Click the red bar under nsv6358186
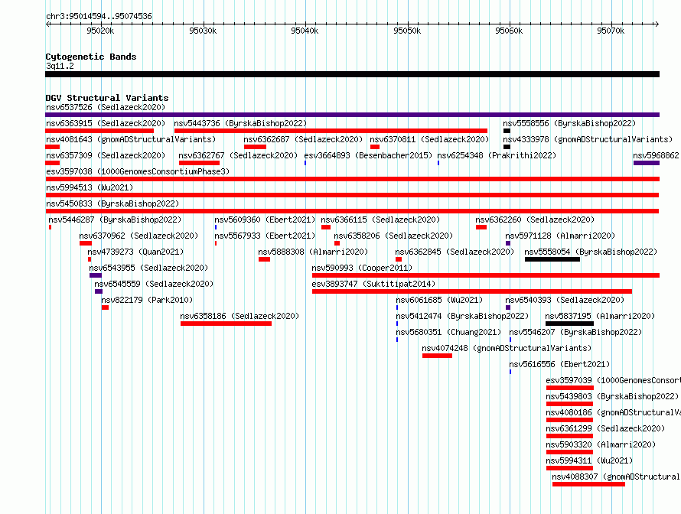Viewport: 681px width, 514px height. click(226, 324)
